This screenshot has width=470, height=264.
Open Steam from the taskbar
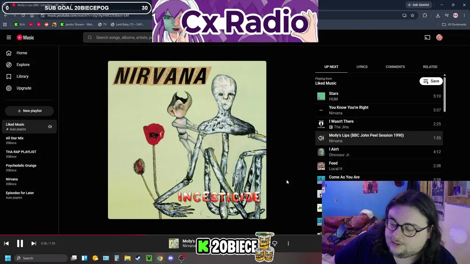[x=138, y=258]
